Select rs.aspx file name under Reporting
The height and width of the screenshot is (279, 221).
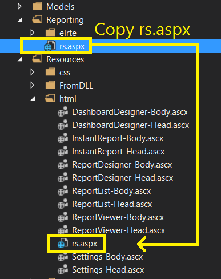[x=72, y=46]
